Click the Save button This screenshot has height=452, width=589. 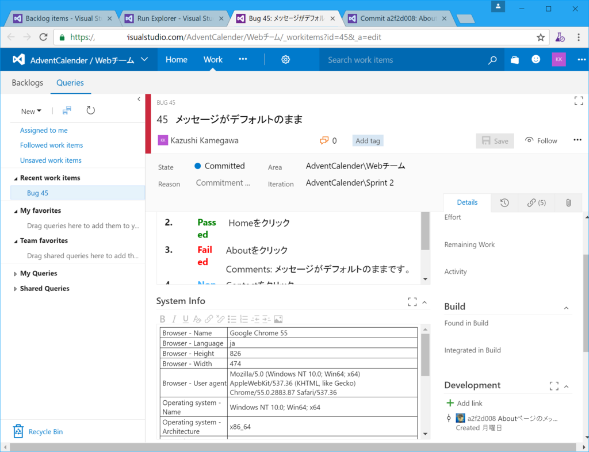click(495, 141)
